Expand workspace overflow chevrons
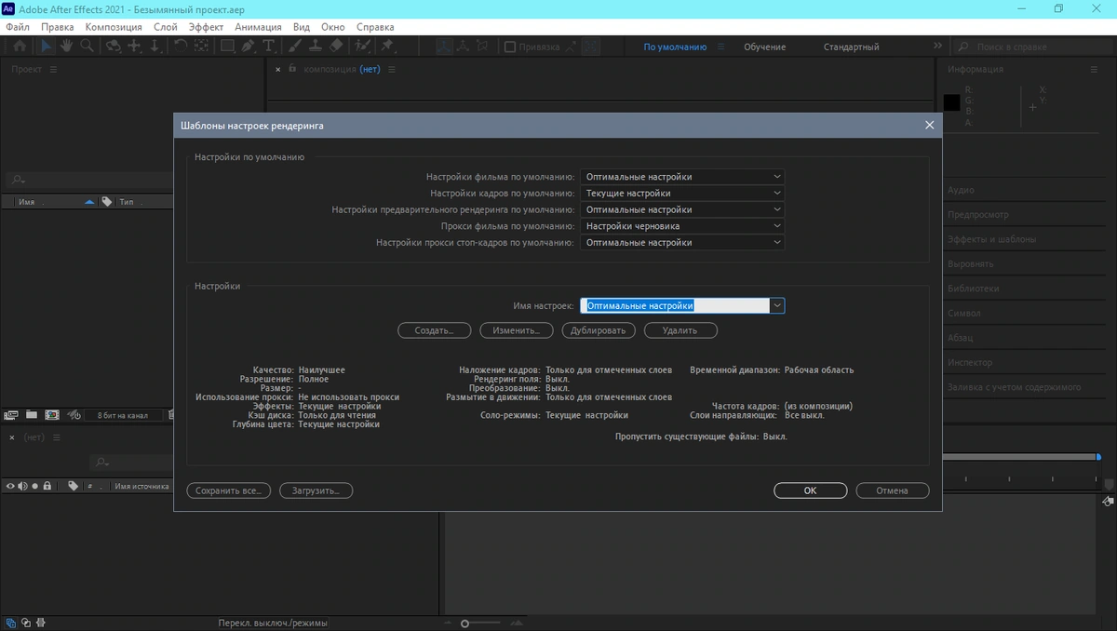The width and height of the screenshot is (1117, 631). (x=937, y=47)
